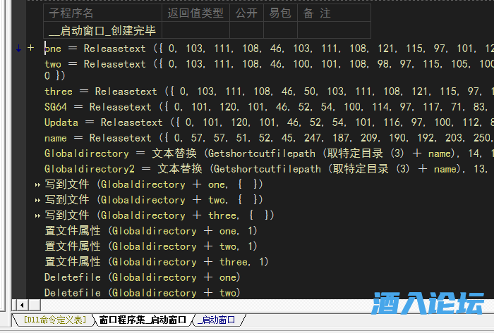
Task: Click the plus sign beside the one line
Action: pos(30,49)
